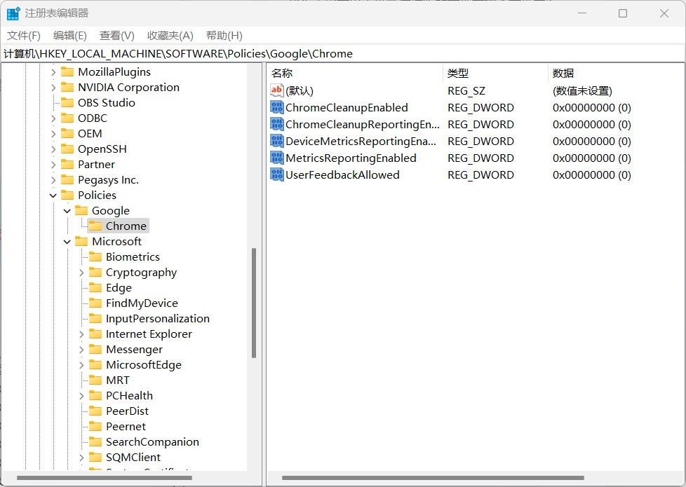Select the MicrosoftEdge key
Viewport: 686px width, 487px height.
144,364
